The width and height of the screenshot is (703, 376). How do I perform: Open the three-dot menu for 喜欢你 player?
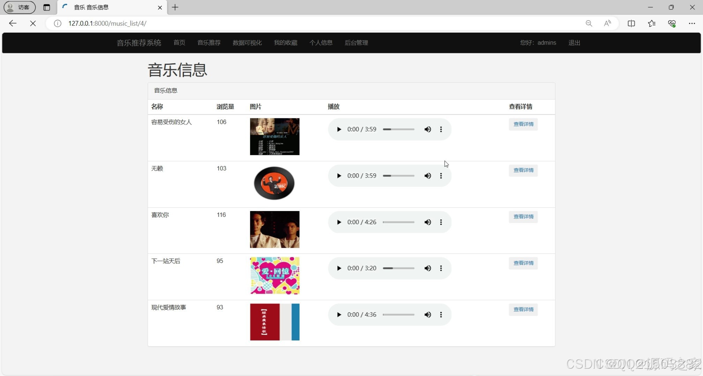coord(441,222)
